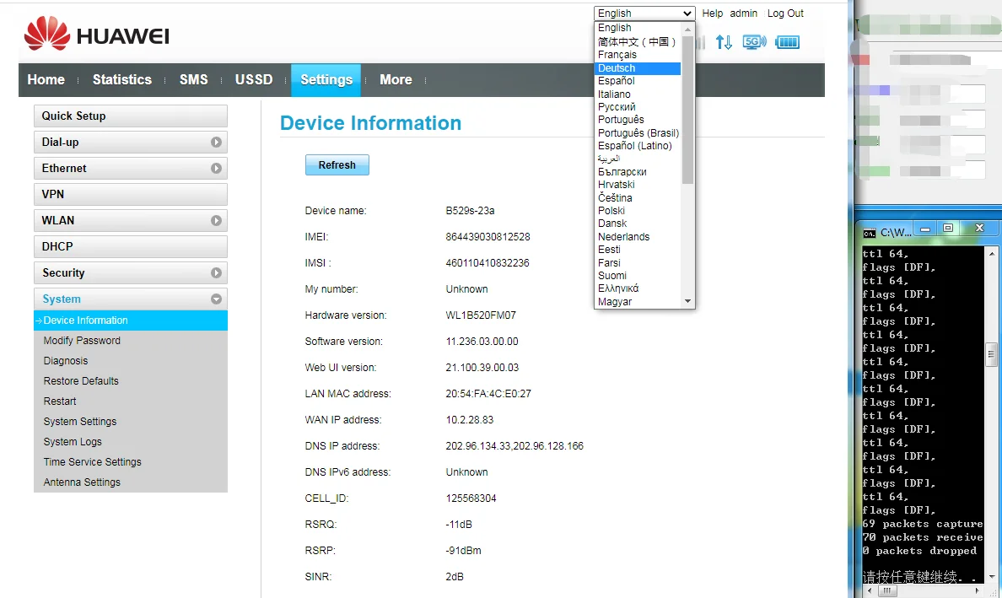Select Hrvatski language option
1002x598 pixels.
pos(638,185)
